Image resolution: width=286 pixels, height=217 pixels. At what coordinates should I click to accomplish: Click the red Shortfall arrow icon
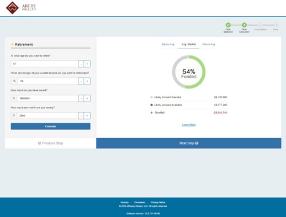[152, 112]
